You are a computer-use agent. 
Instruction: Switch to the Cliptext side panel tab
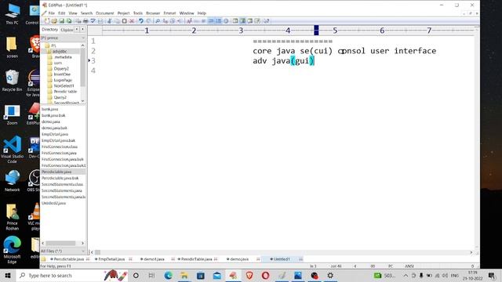67,30
